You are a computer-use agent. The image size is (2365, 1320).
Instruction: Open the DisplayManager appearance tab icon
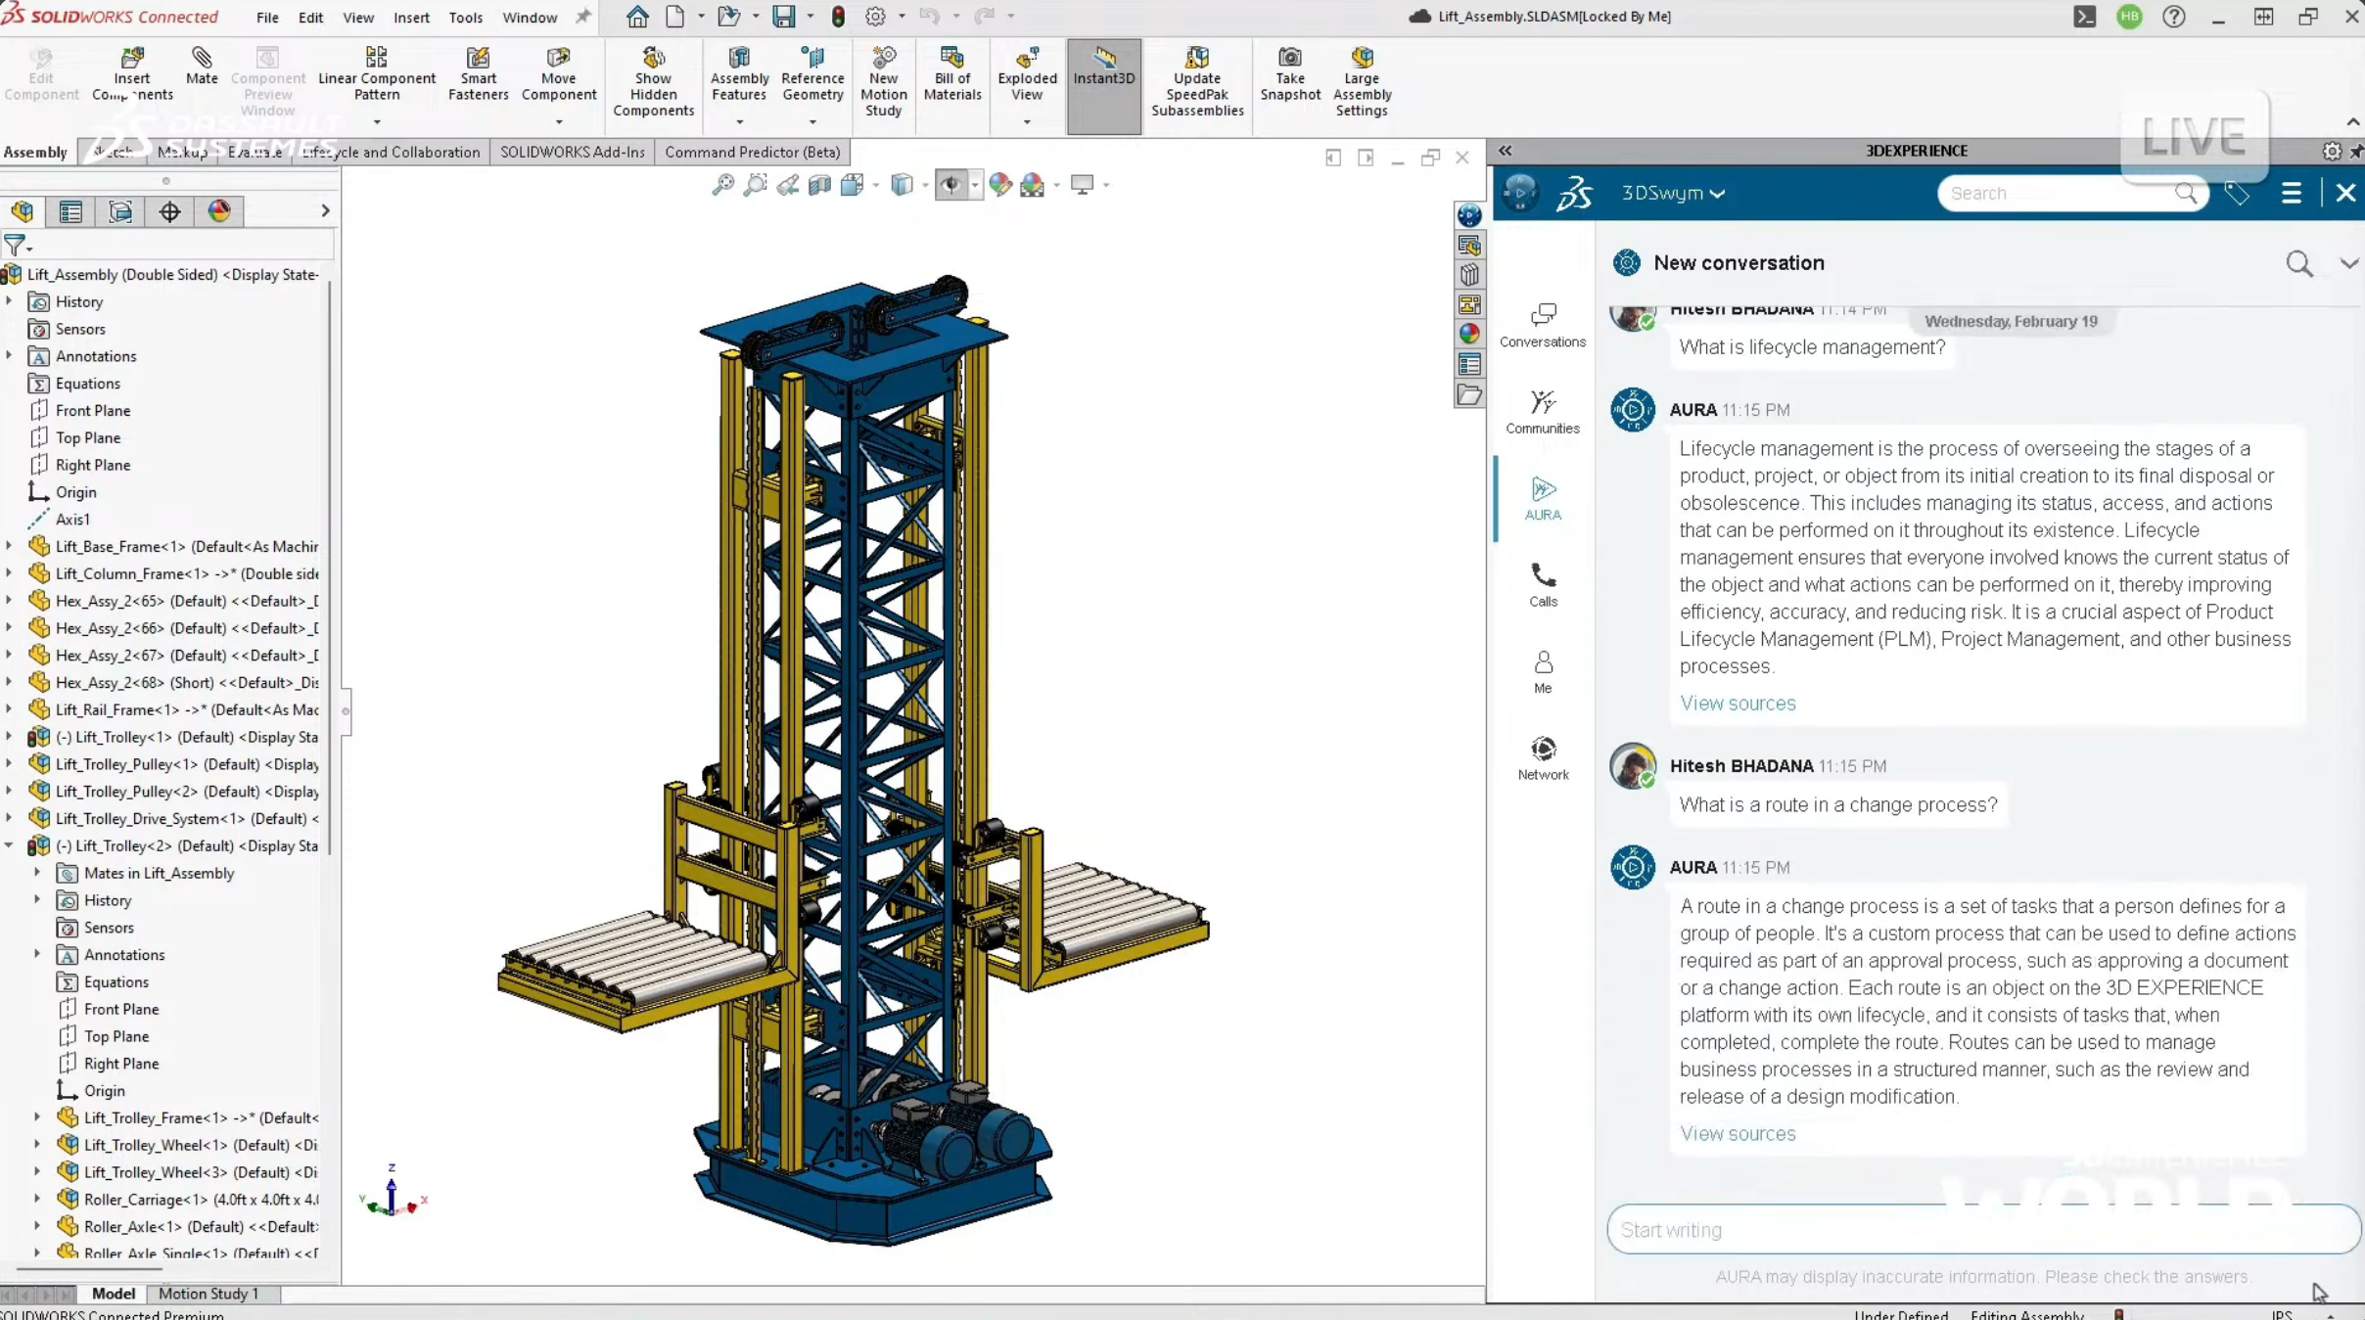coord(219,211)
